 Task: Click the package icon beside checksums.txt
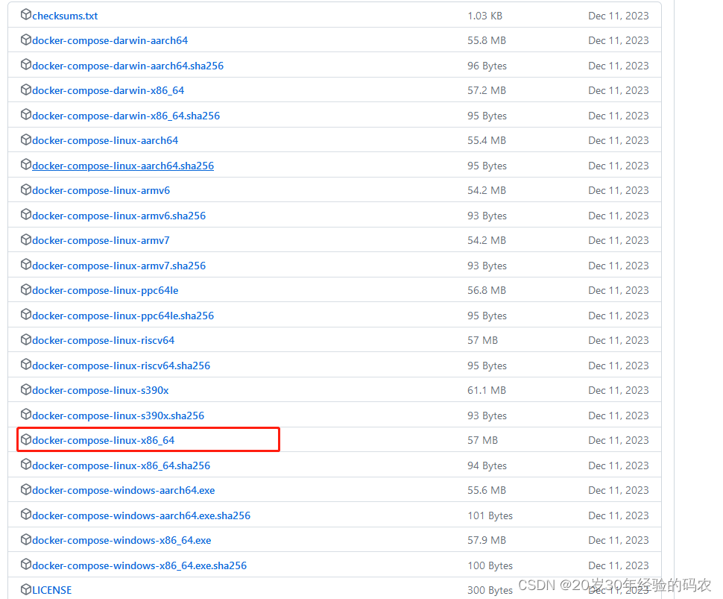point(26,15)
